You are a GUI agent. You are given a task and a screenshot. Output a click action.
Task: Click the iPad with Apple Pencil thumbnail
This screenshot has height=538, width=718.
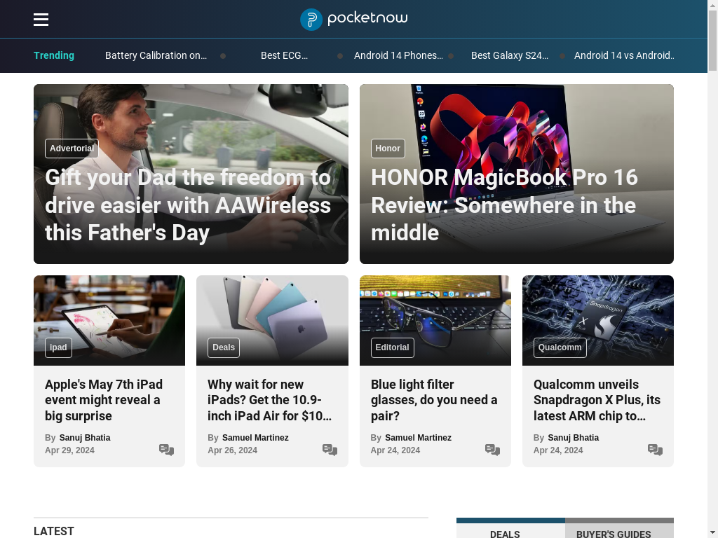(x=109, y=320)
